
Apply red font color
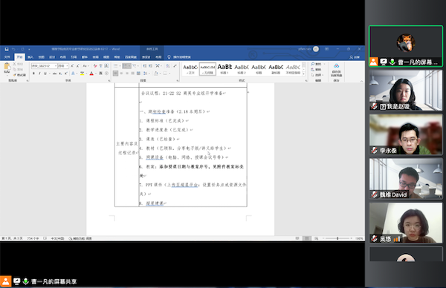pyautogui.click(x=91, y=73)
